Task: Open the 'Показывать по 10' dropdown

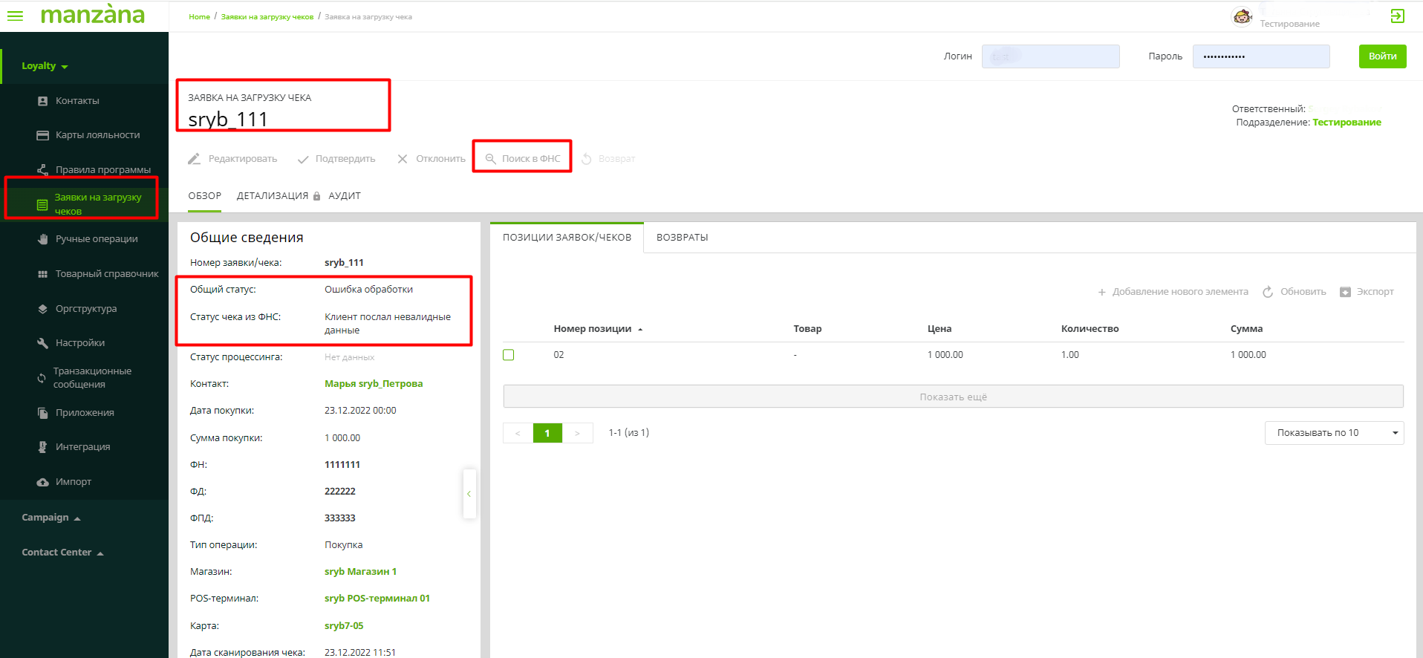Action: tap(1333, 433)
